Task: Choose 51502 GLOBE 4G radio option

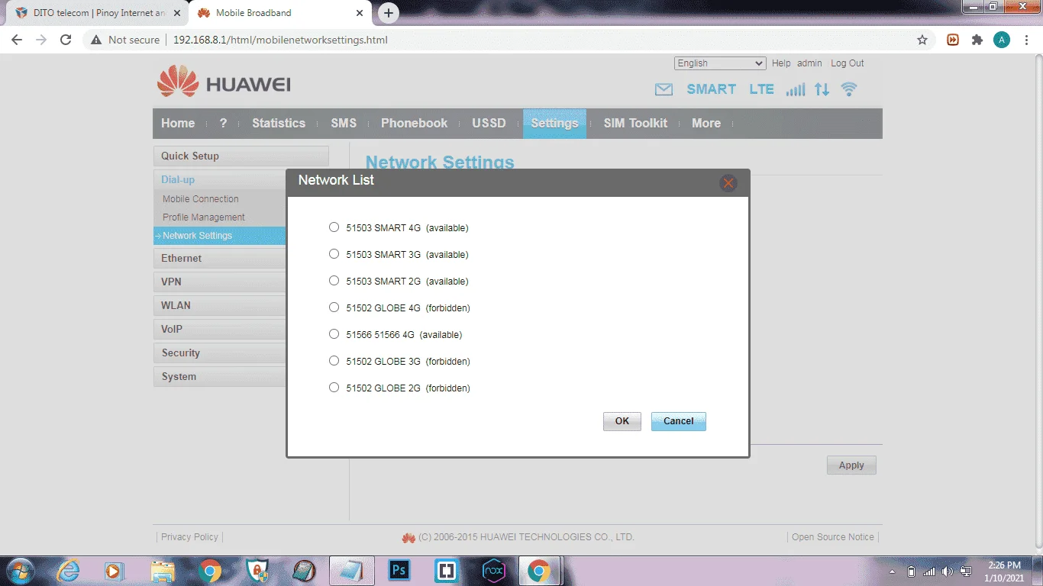Action: point(334,307)
